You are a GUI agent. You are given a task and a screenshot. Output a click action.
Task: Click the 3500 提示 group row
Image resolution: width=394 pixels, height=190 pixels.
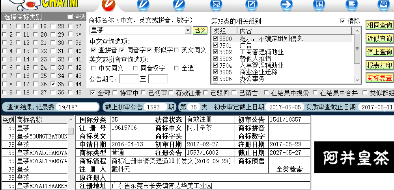click(x=282, y=38)
